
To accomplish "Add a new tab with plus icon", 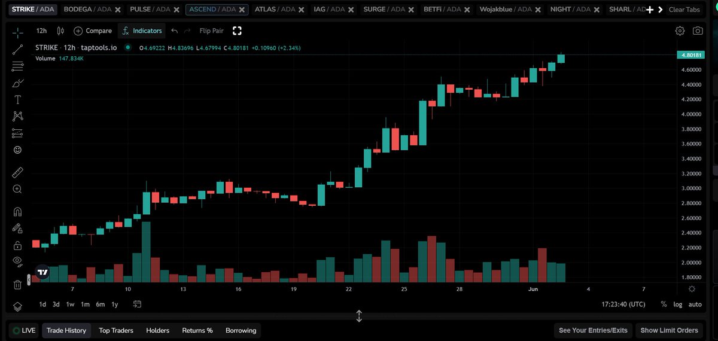I will 650,10.
